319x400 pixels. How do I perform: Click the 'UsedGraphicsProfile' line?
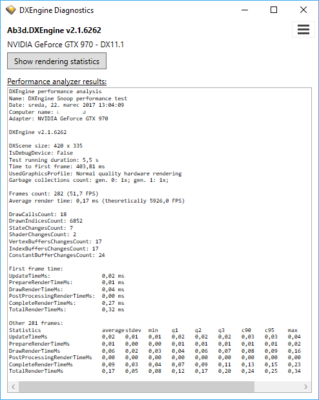pos(95,173)
